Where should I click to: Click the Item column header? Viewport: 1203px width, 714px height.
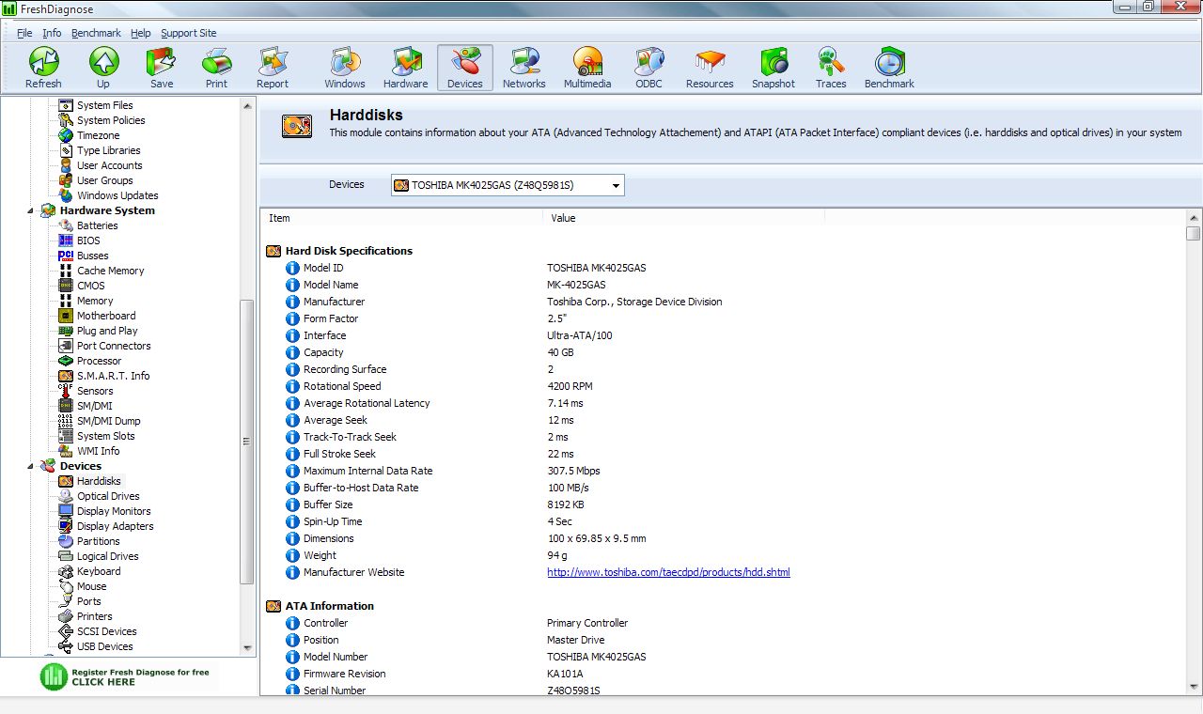(x=401, y=218)
